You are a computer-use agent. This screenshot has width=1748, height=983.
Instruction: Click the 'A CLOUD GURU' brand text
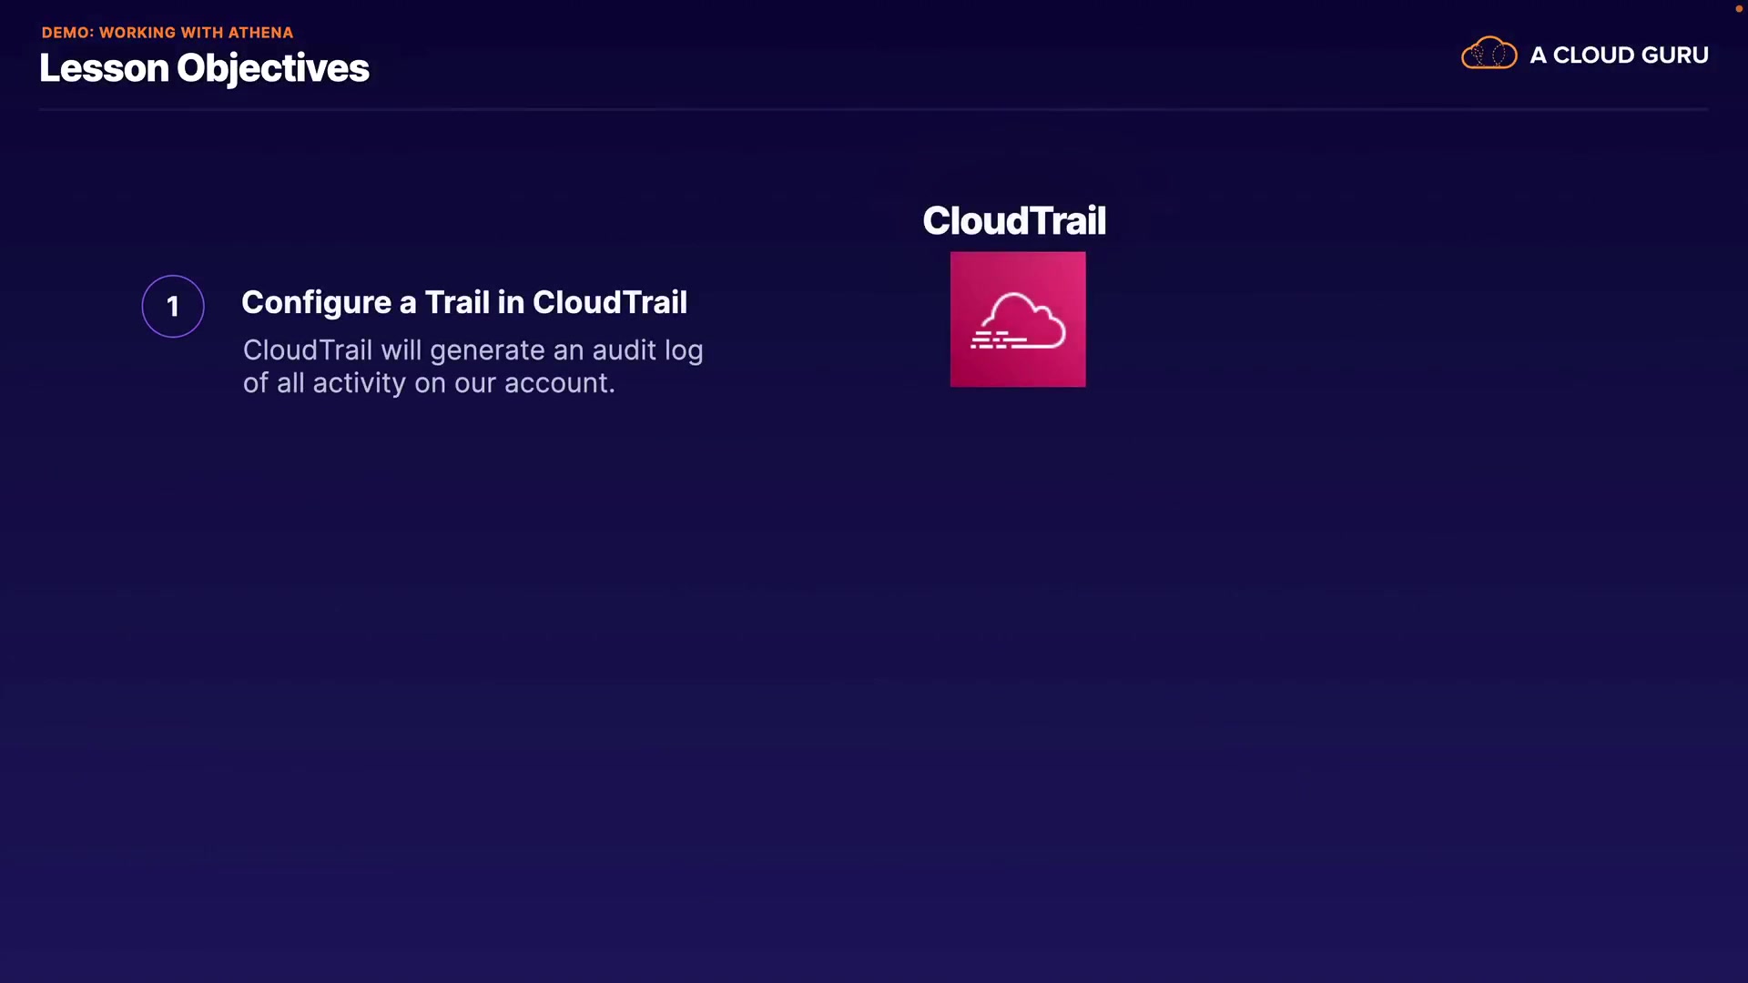tap(1619, 56)
